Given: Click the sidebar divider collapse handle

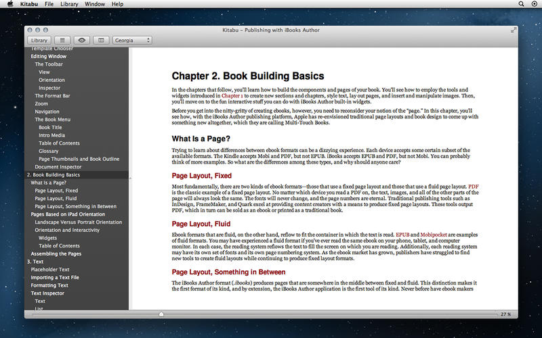Looking at the screenshot, I should click(130, 178).
